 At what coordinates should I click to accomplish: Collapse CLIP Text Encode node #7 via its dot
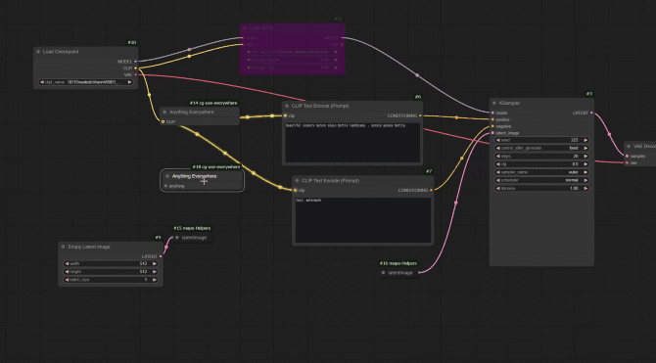pos(297,181)
